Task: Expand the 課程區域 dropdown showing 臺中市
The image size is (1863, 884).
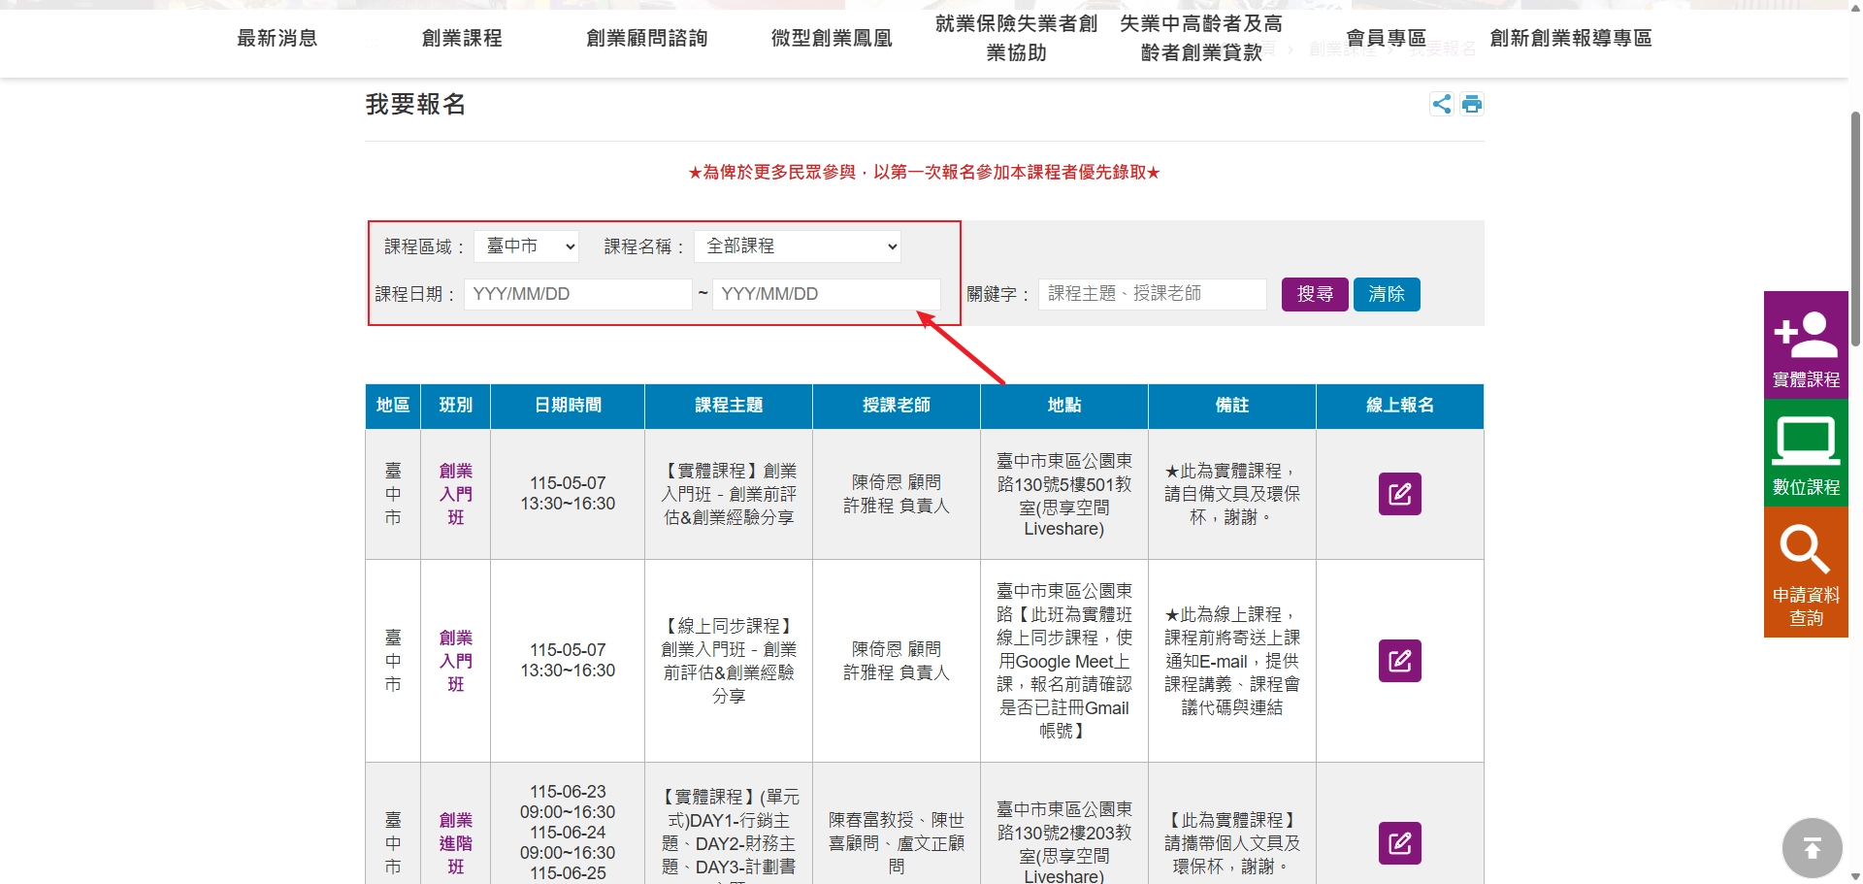Action: [x=526, y=246]
